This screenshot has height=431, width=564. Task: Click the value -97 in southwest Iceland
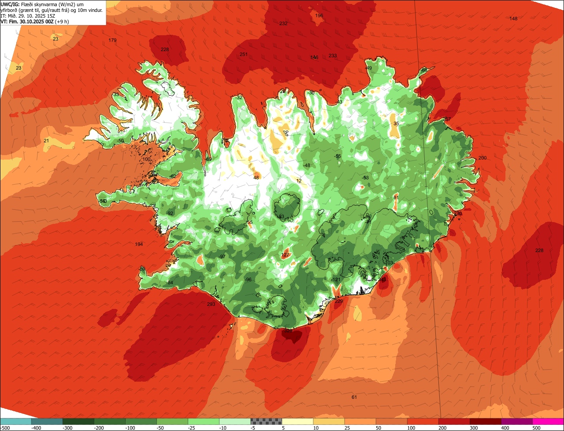(222, 257)
